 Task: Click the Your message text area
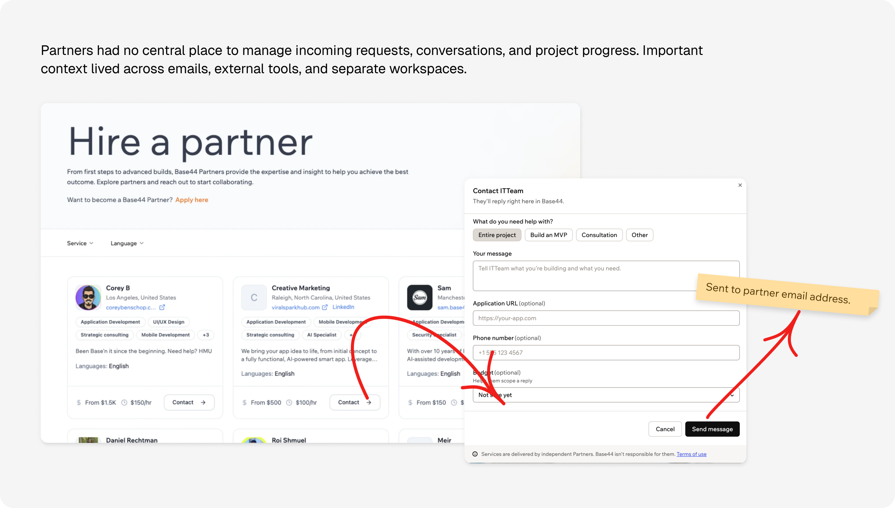[x=606, y=276]
